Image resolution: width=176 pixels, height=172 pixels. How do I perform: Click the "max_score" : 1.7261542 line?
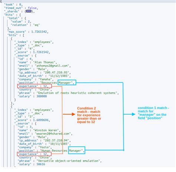pyautogui.click(x=28, y=32)
